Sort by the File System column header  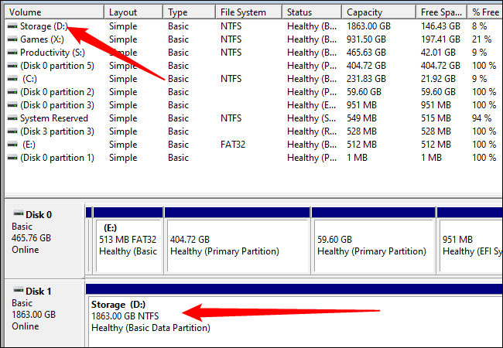click(249, 12)
